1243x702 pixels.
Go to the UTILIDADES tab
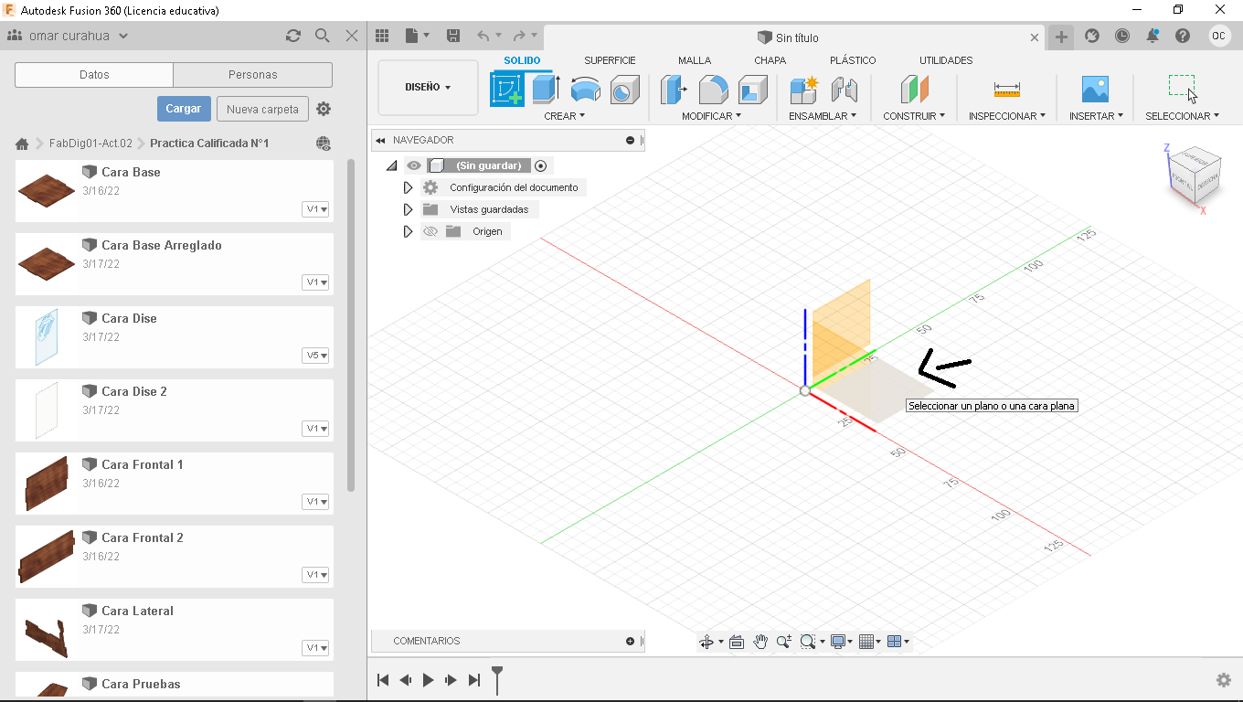pyautogui.click(x=946, y=60)
